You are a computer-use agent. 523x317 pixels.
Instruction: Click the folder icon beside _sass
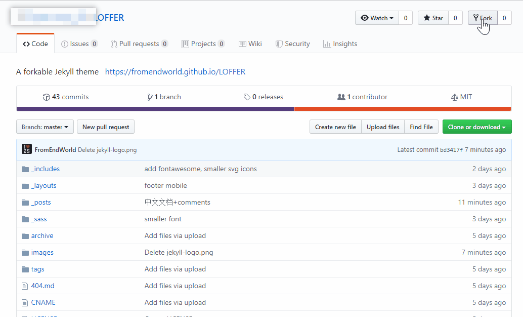pos(25,219)
